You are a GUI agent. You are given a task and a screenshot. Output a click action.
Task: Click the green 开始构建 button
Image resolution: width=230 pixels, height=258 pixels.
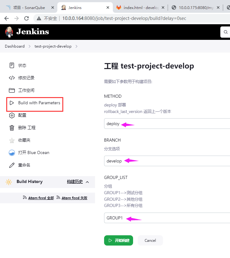tap(118, 240)
